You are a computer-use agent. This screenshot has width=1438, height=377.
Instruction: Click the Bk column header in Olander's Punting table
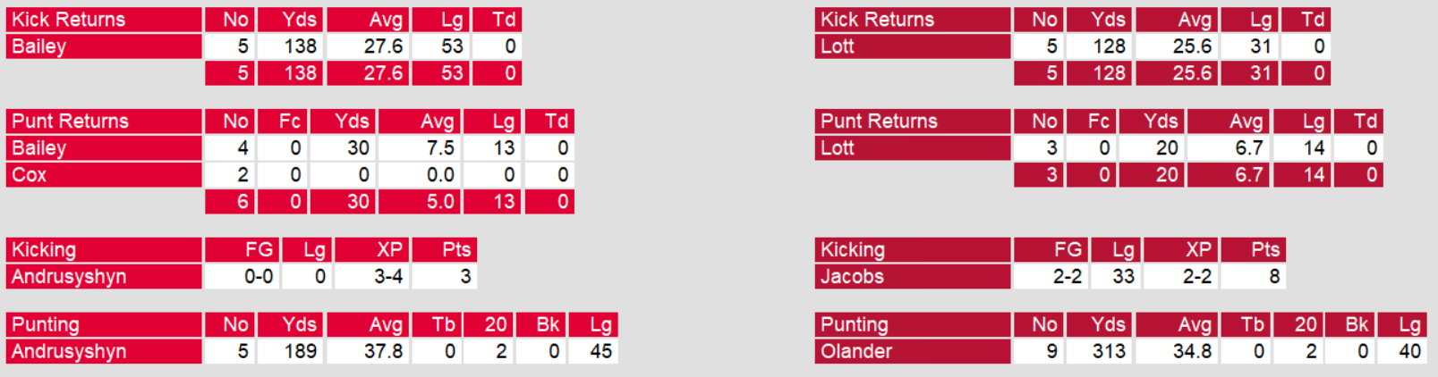1357,325
